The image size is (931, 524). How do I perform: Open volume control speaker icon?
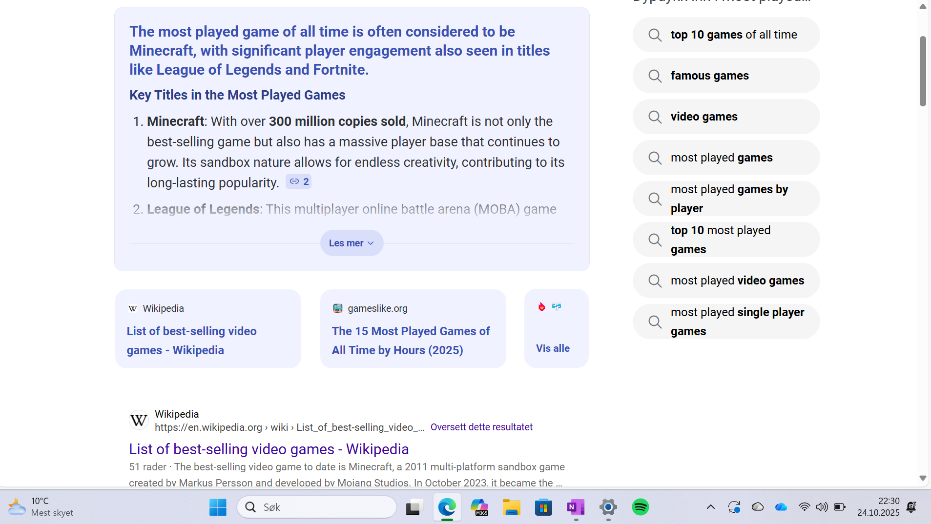[822, 507]
